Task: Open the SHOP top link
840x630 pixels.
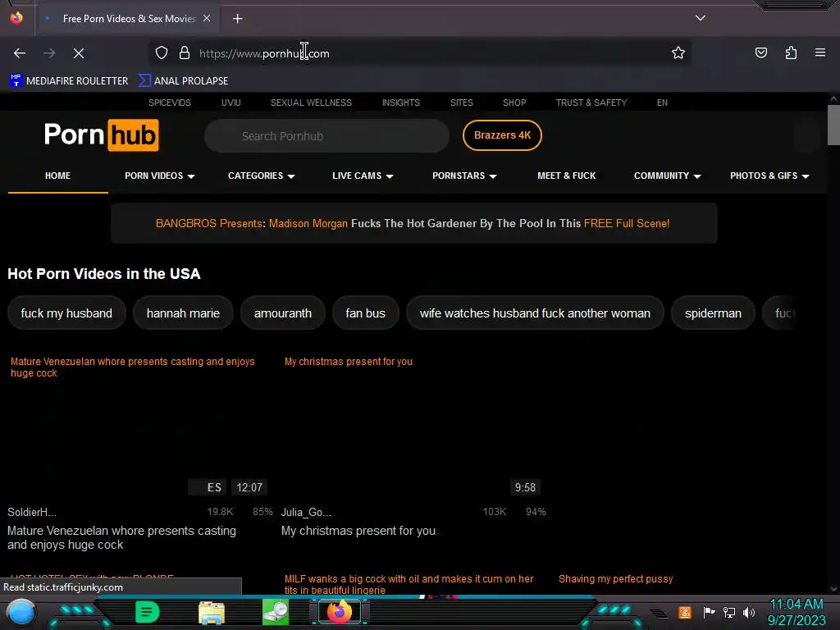Action: click(x=514, y=103)
